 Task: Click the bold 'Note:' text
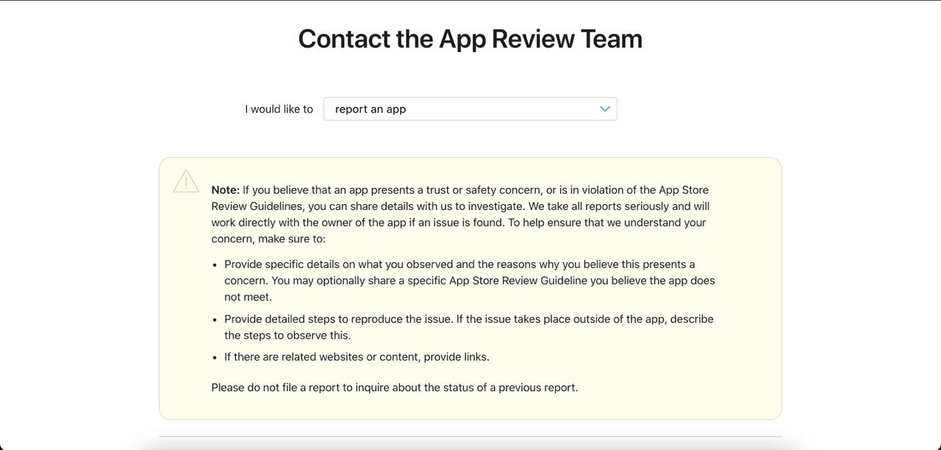(x=226, y=189)
